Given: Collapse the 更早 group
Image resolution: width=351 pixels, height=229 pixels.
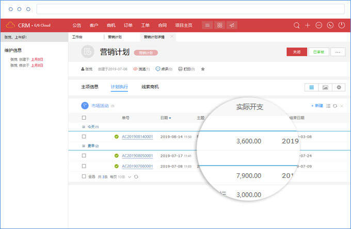Looking at the screenshot, I should tap(84, 146).
